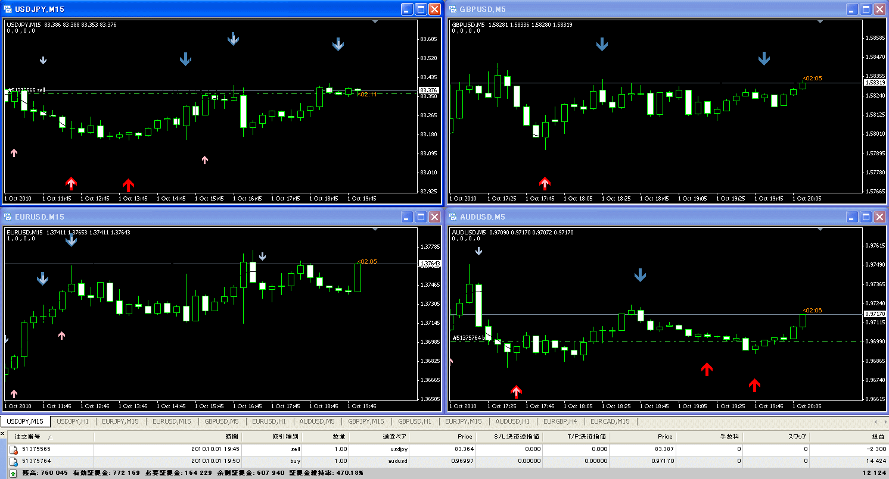Image resolution: width=889 pixels, height=479 pixels.
Task: Open the EURUSD,H1 chart tab
Action: click(269, 421)
